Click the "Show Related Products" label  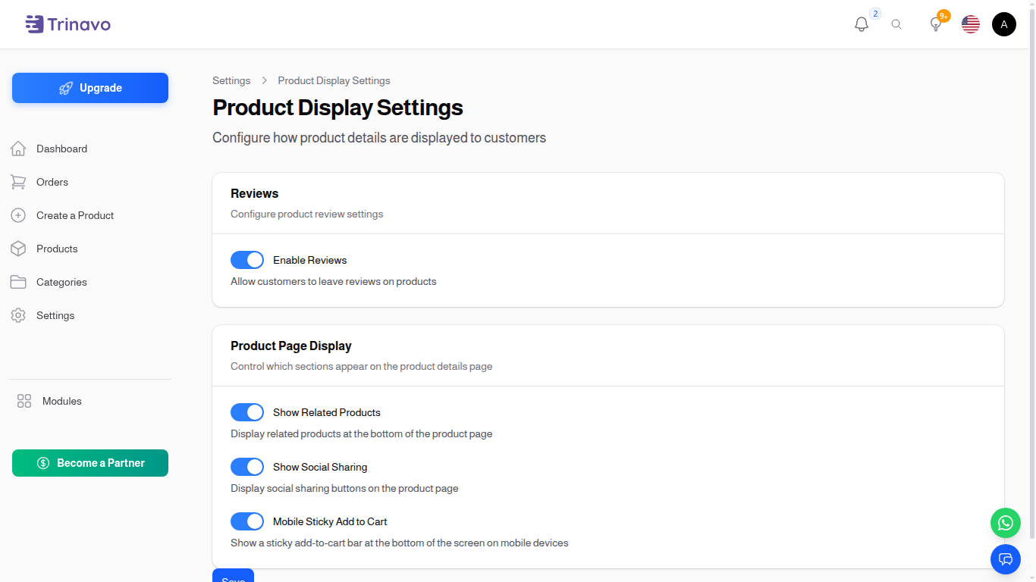(x=327, y=412)
